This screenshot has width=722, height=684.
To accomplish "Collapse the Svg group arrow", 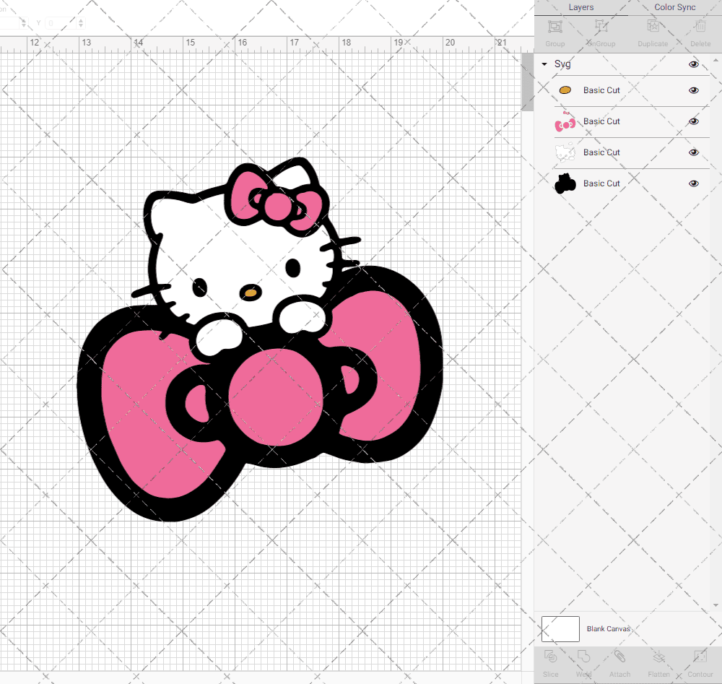I will click(x=544, y=64).
